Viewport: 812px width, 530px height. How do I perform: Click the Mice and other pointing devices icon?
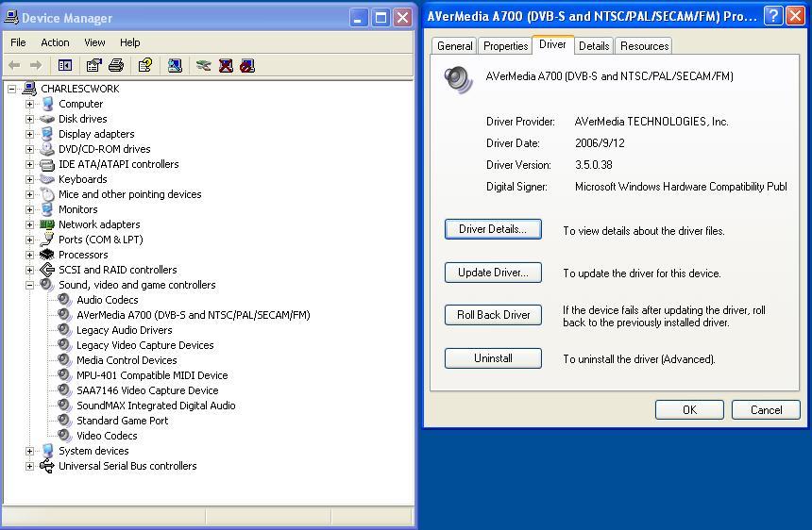47,194
